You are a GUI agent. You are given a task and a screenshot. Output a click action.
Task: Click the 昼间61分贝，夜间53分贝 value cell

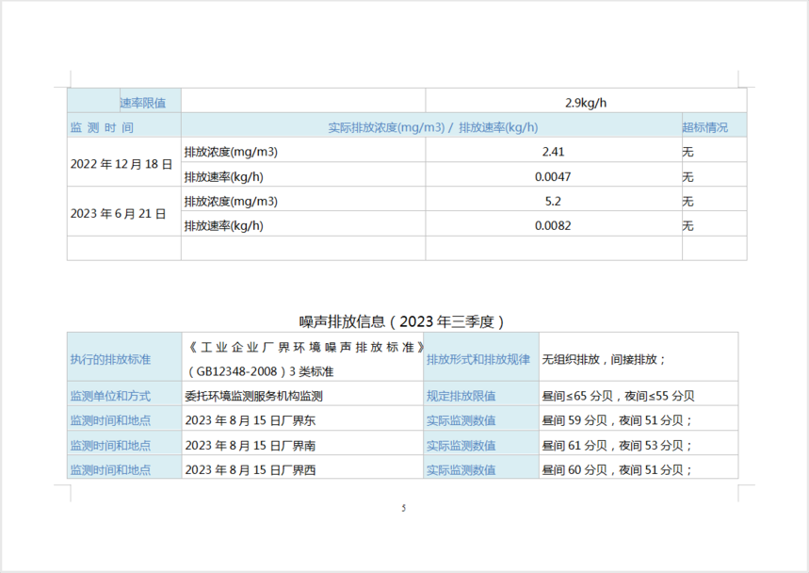(x=617, y=446)
